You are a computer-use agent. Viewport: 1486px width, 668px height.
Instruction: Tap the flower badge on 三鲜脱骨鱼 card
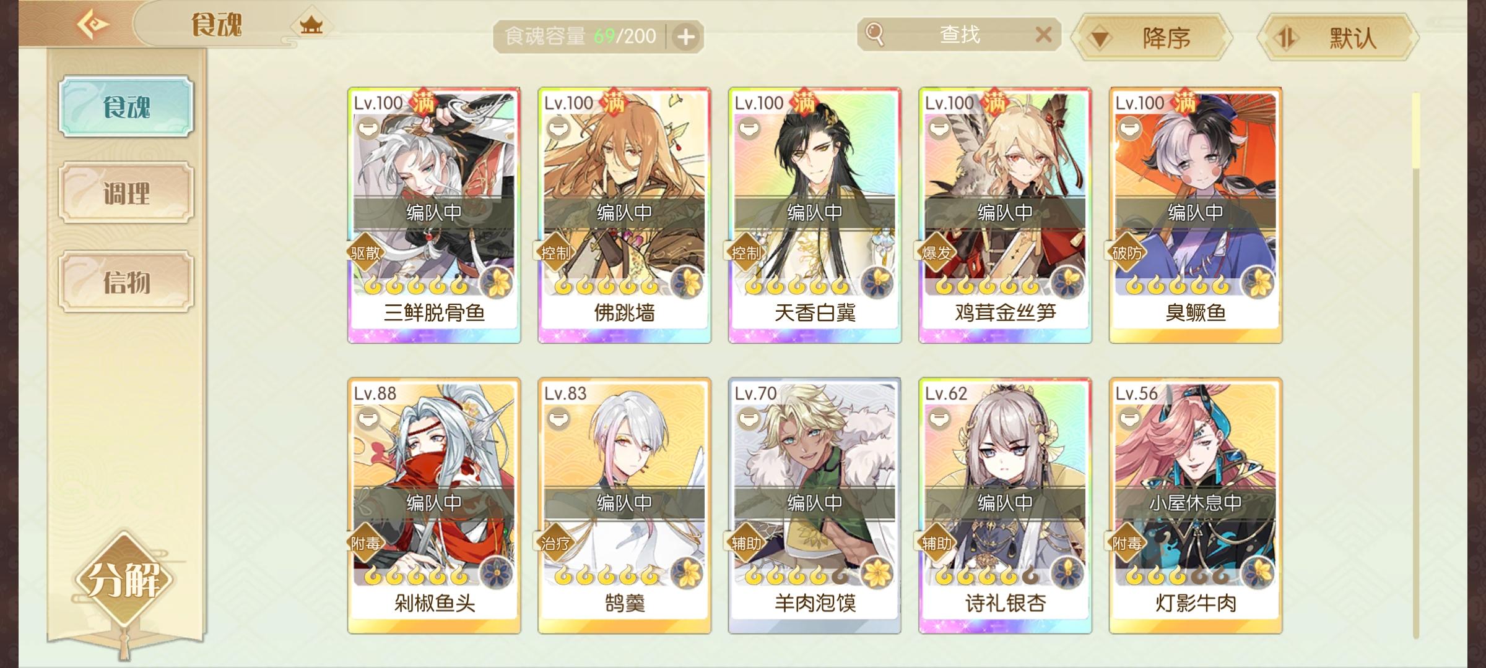tap(497, 284)
